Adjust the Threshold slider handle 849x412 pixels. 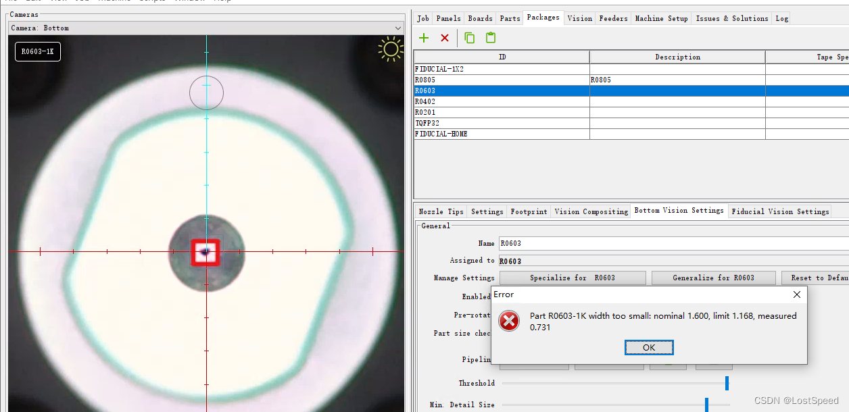(x=727, y=383)
